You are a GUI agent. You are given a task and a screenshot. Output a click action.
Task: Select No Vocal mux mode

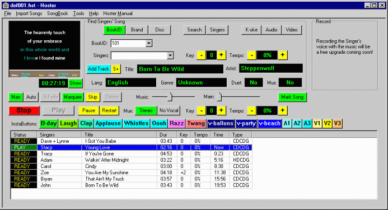(169, 110)
